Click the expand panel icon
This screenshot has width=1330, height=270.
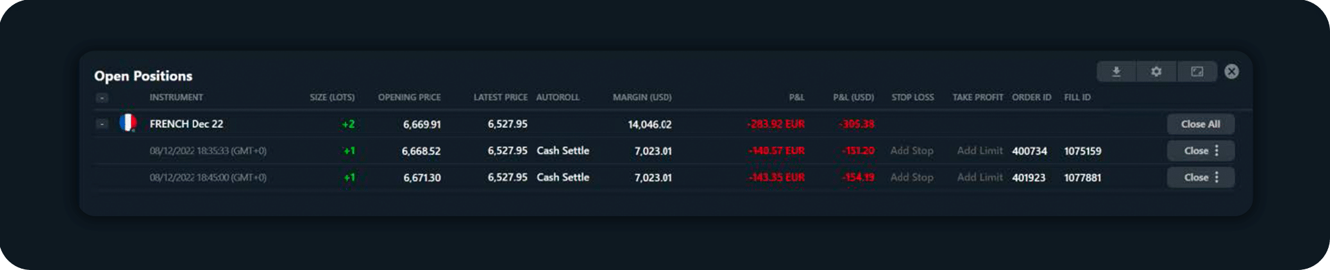pyautogui.click(x=1197, y=71)
